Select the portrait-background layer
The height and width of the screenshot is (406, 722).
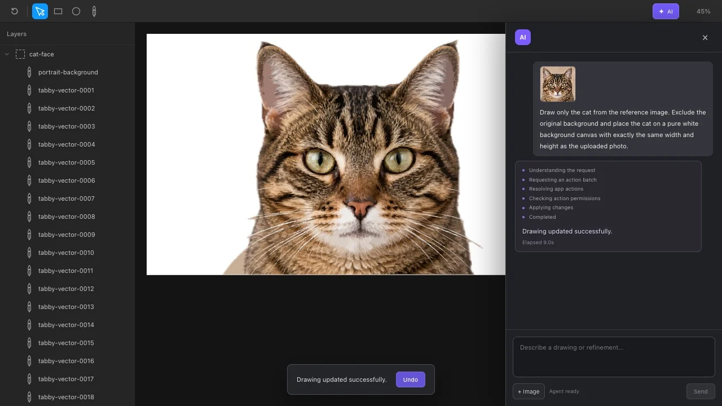pos(68,72)
